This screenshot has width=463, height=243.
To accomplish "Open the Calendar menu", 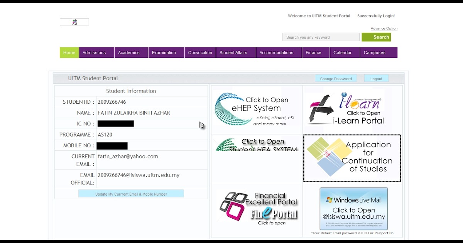I will 345,52.
